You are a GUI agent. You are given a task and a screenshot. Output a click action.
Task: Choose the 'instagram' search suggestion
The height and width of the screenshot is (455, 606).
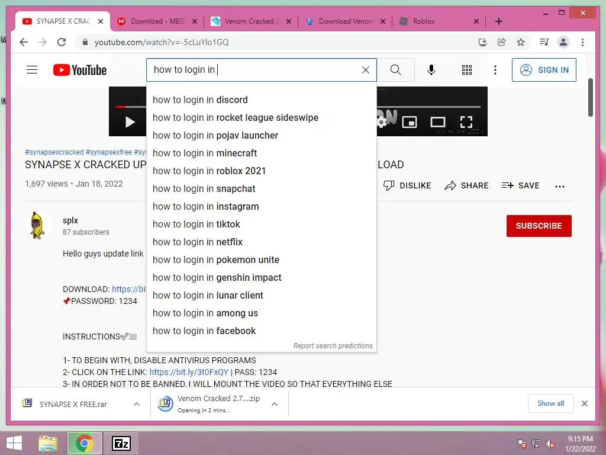click(x=261, y=207)
